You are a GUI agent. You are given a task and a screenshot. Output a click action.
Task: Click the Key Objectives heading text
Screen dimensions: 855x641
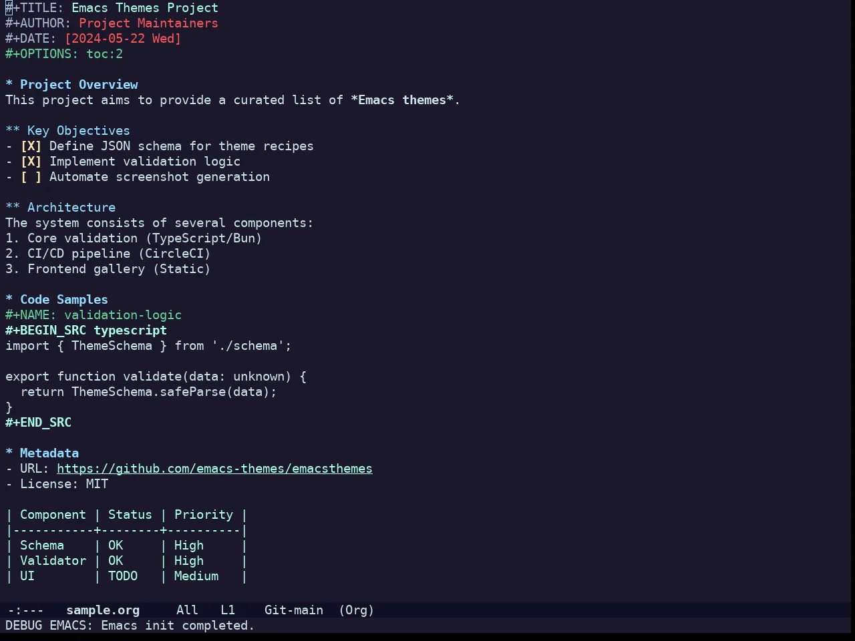(79, 131)
